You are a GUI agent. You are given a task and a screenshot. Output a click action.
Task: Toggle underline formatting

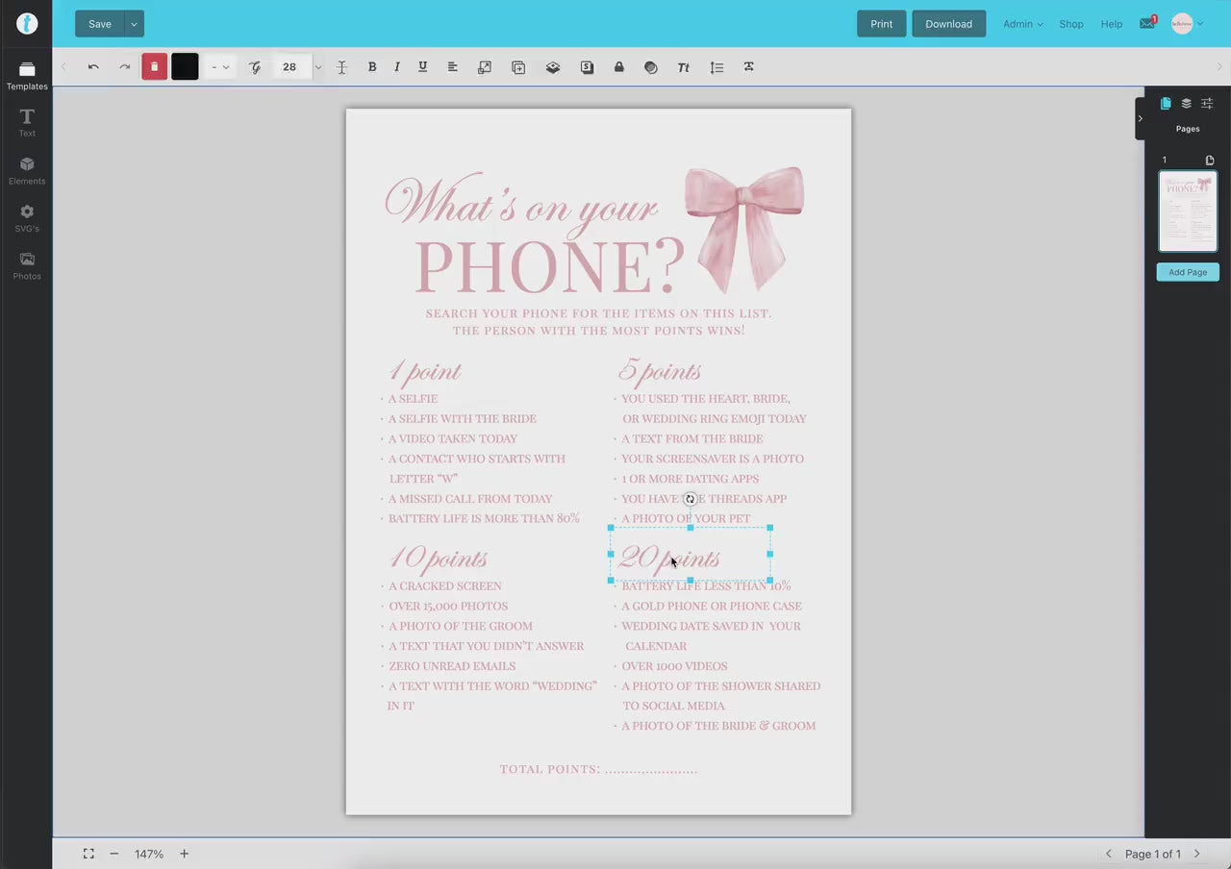click(422, 67)
